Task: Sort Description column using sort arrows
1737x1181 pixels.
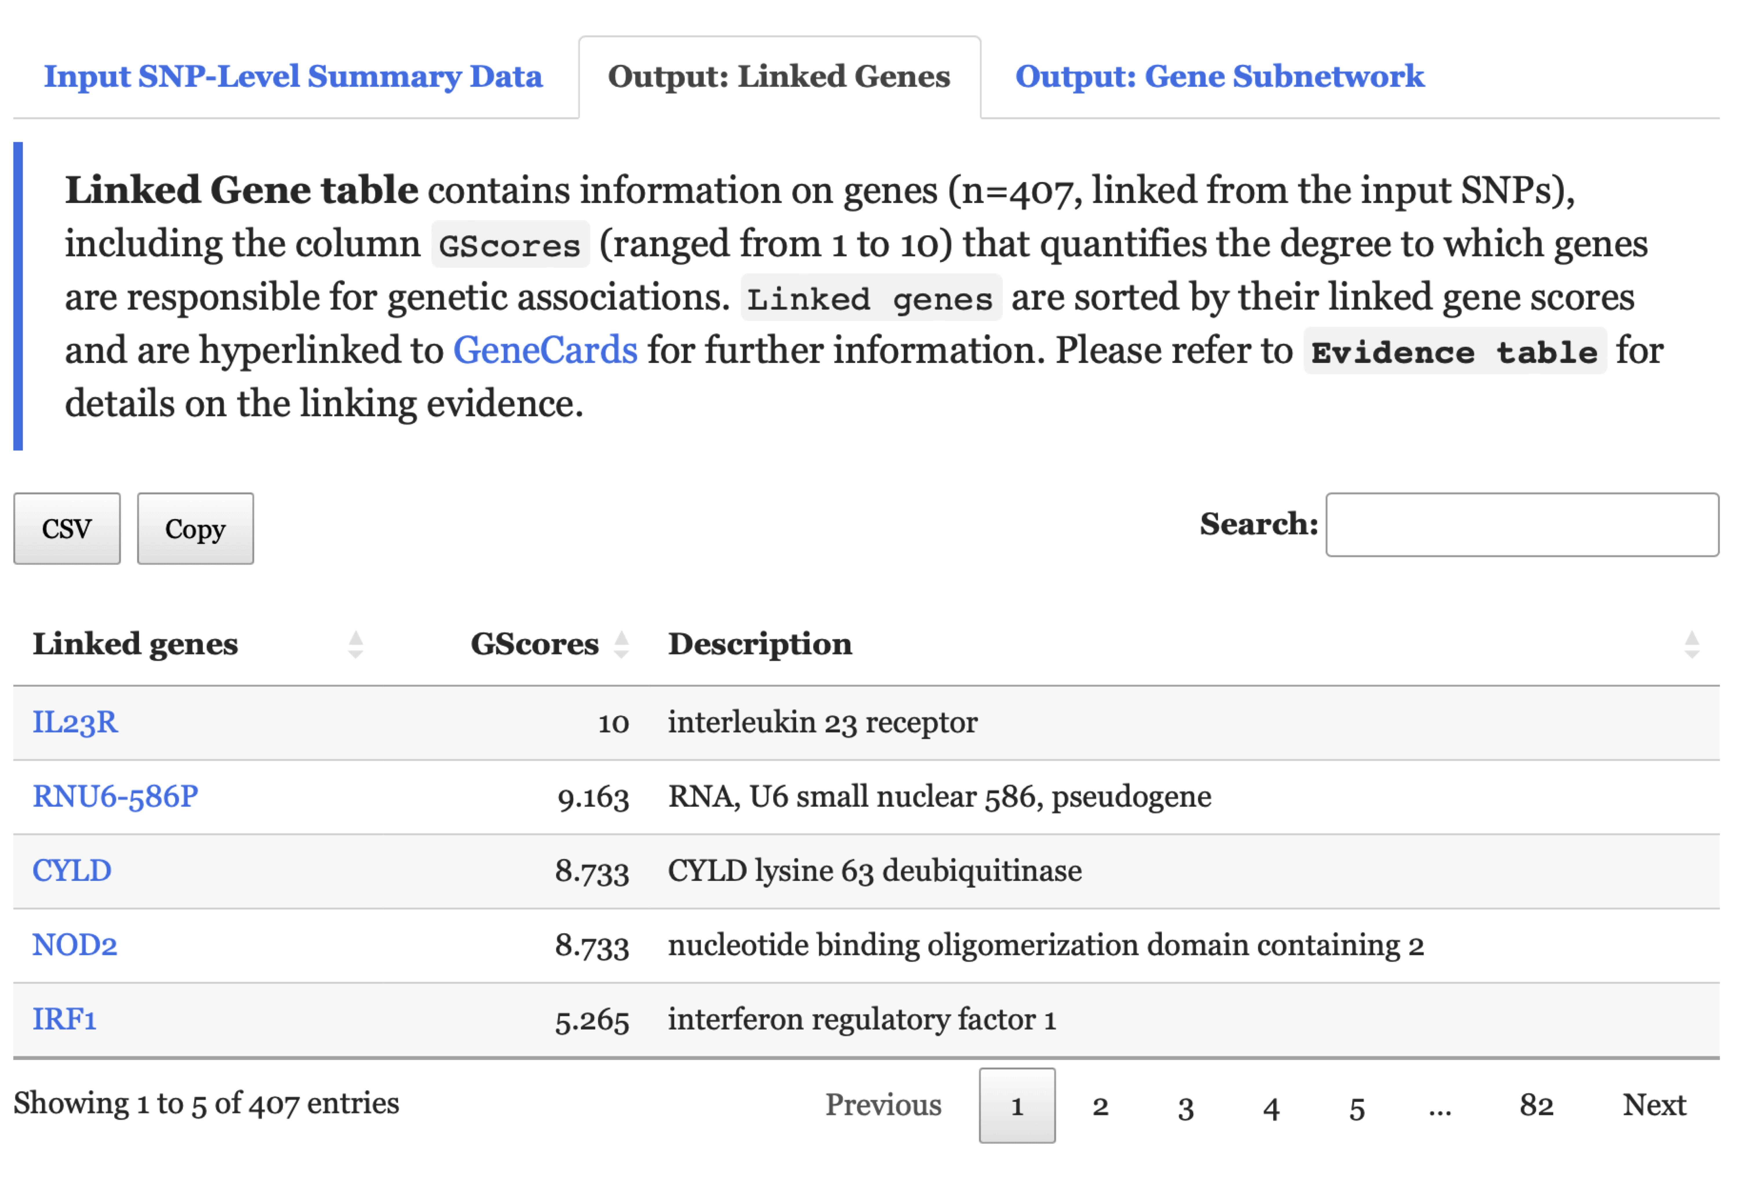Action: [x=1692, y=644]
